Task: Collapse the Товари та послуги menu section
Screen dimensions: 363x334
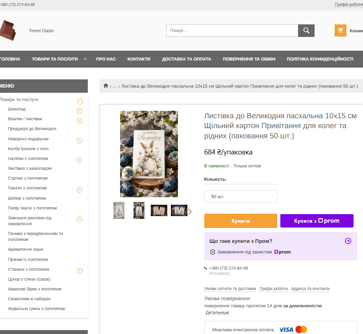Action: coord(80,101)
